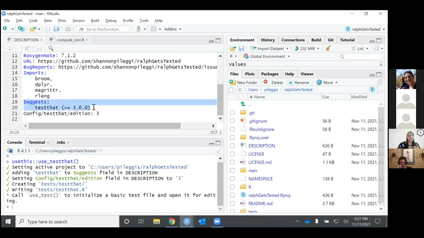424x238 pixels.
Task: Open the Global Environment dropdown
Action: 267,57
